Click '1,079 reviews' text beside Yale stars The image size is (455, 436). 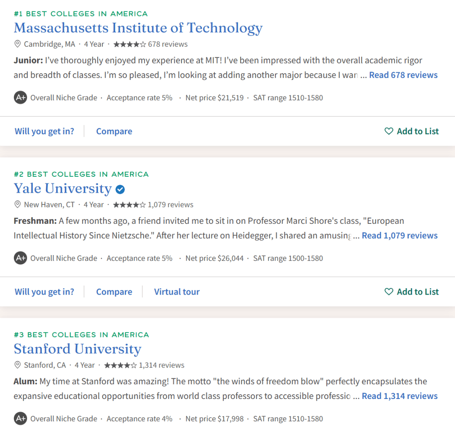tap(171, 205)
